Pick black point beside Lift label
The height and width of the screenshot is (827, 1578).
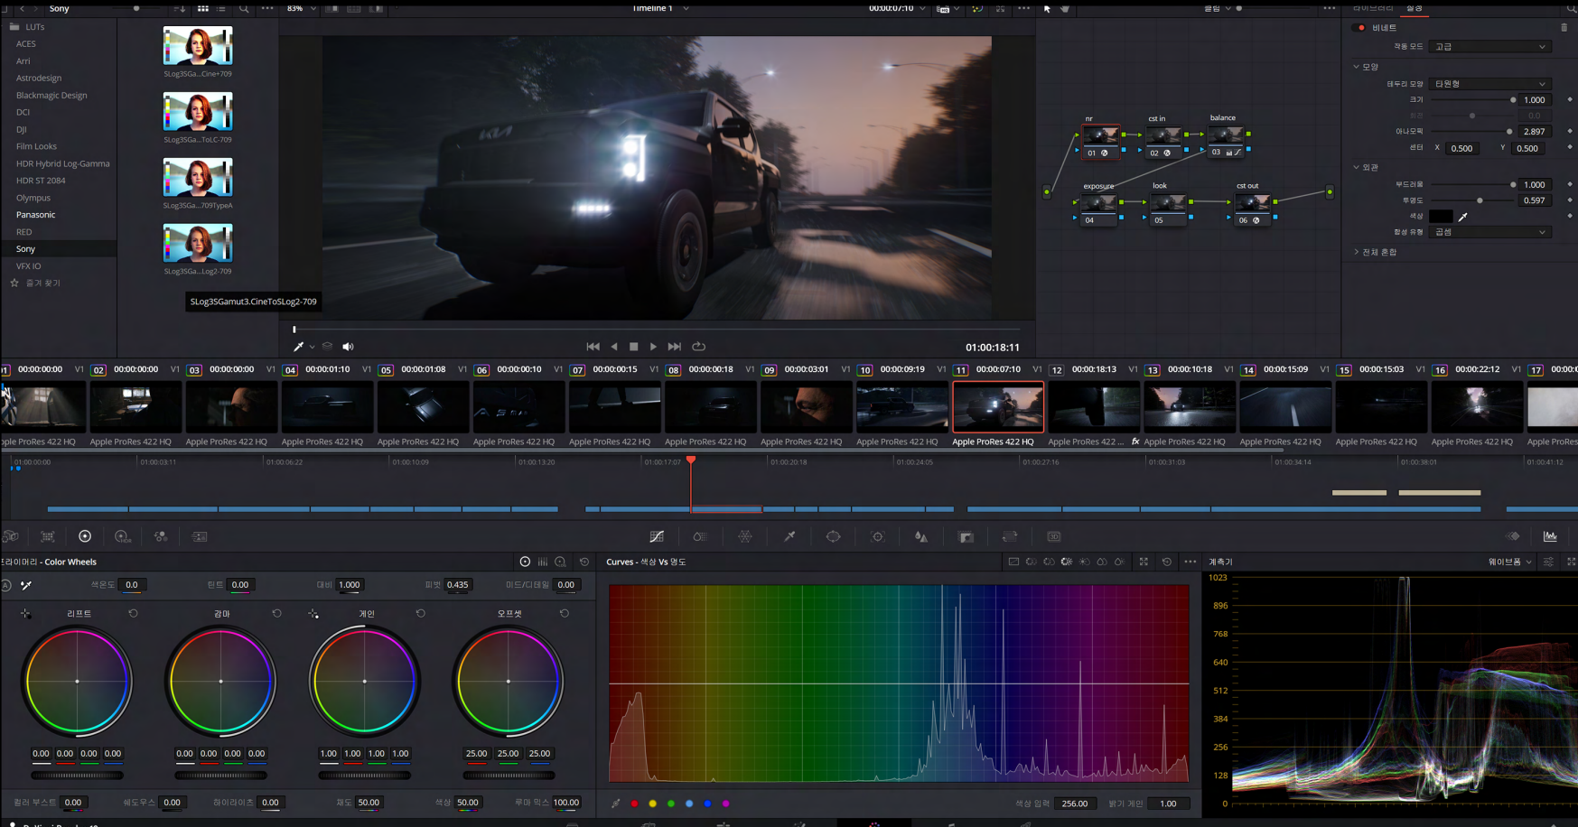pos(25,614)
